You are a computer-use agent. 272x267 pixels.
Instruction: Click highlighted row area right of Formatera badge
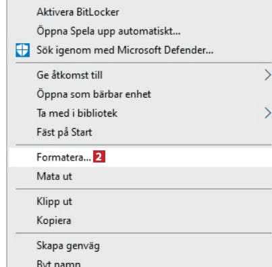click(188, 157)
